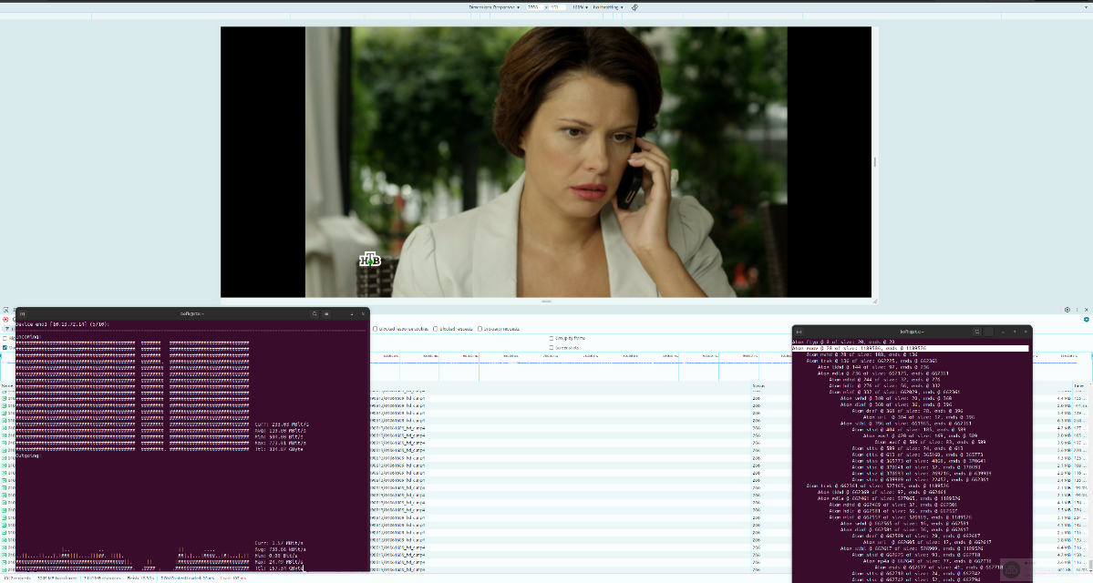Click the network timeline overview strip
Image resolution: width=1093 pixels, height=583 pixels.
click(580, 366)
